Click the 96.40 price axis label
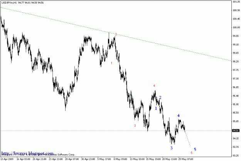The height and width of the screenshot is (161, 241). coord(236,96)
